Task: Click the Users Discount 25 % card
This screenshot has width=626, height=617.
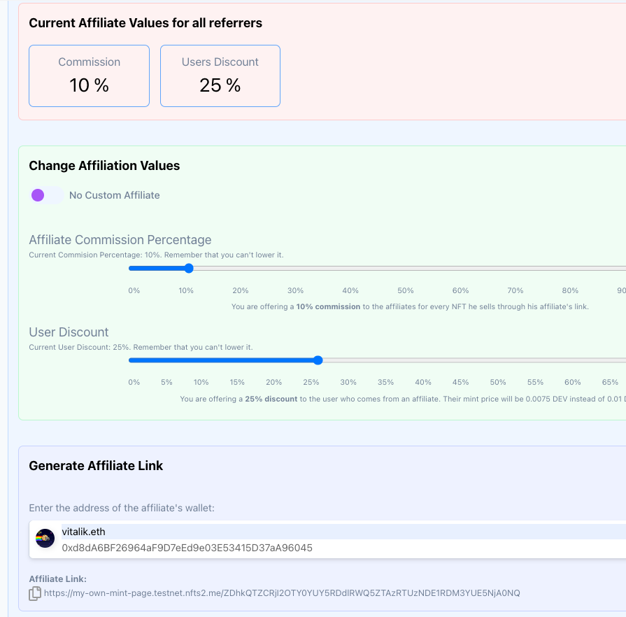Action: pos(220,76)
